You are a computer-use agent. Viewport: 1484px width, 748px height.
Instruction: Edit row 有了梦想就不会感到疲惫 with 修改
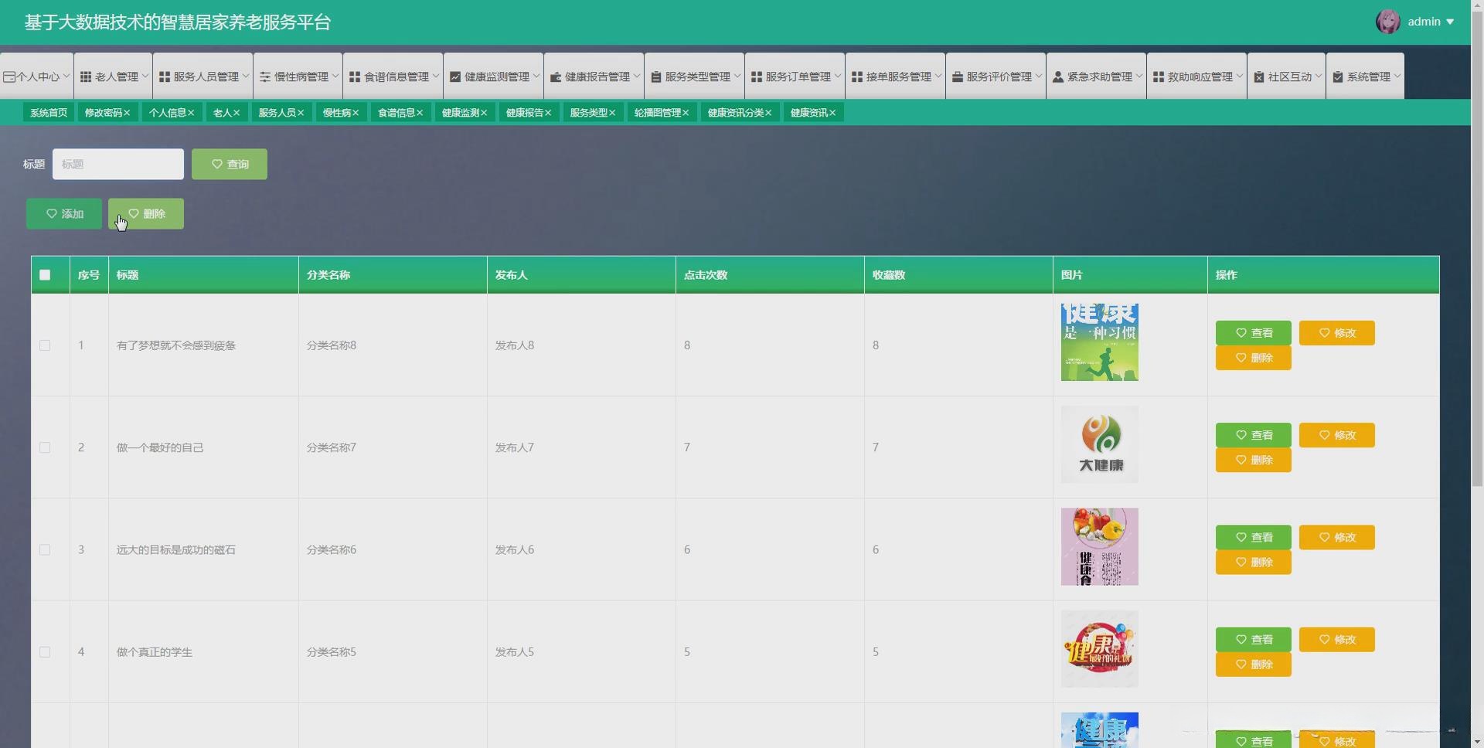coord(1337,333)
